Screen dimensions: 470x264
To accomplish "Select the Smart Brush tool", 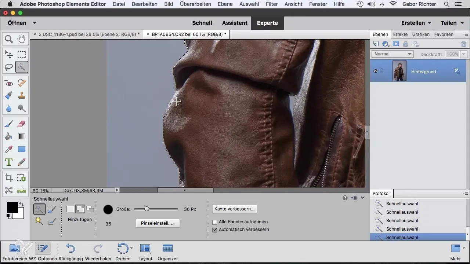I will point(9,96).
